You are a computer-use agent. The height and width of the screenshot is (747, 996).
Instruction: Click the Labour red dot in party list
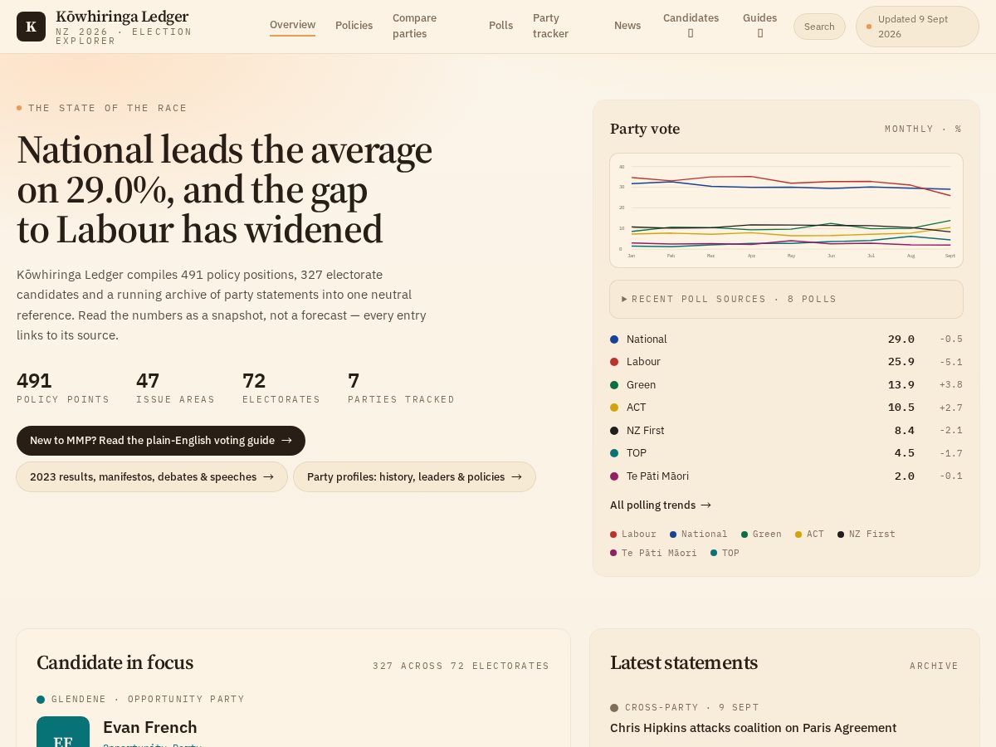pos(614,362)
